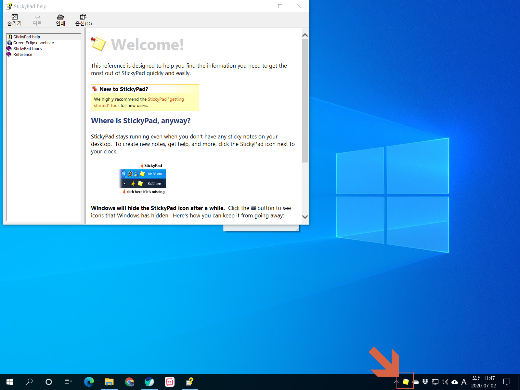The width and height of the screenshot is (520, 390).
Task: Click the cloud upload tray icon
Action: [455, 382]
